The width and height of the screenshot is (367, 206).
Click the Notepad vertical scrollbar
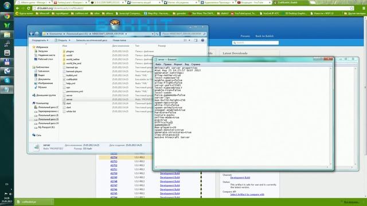tap(331, 116)
